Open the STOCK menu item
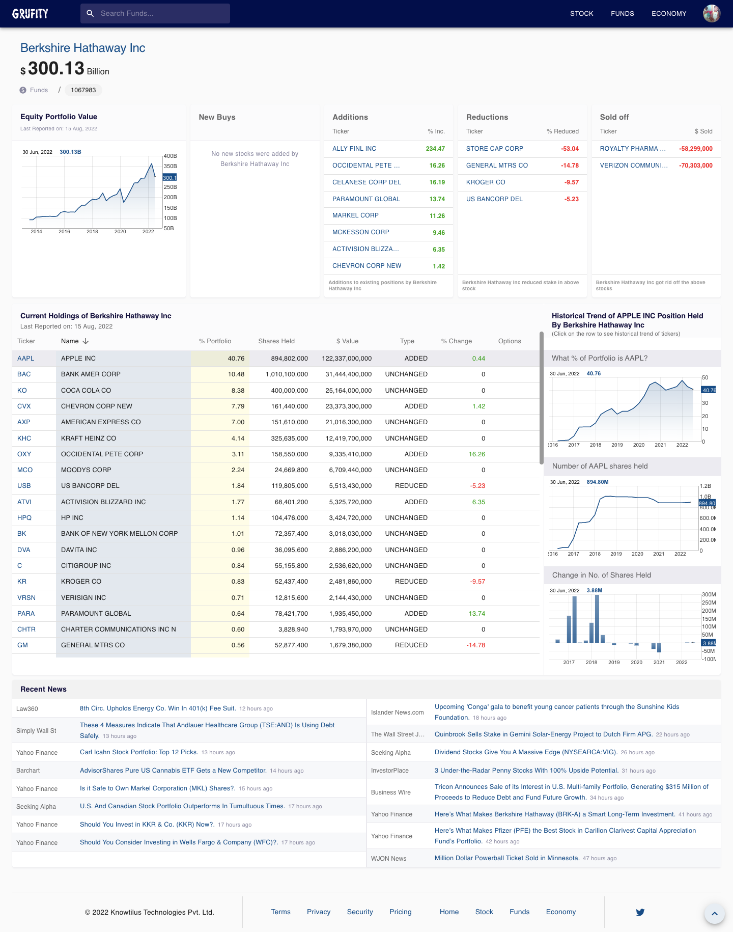 pos(582,14)
